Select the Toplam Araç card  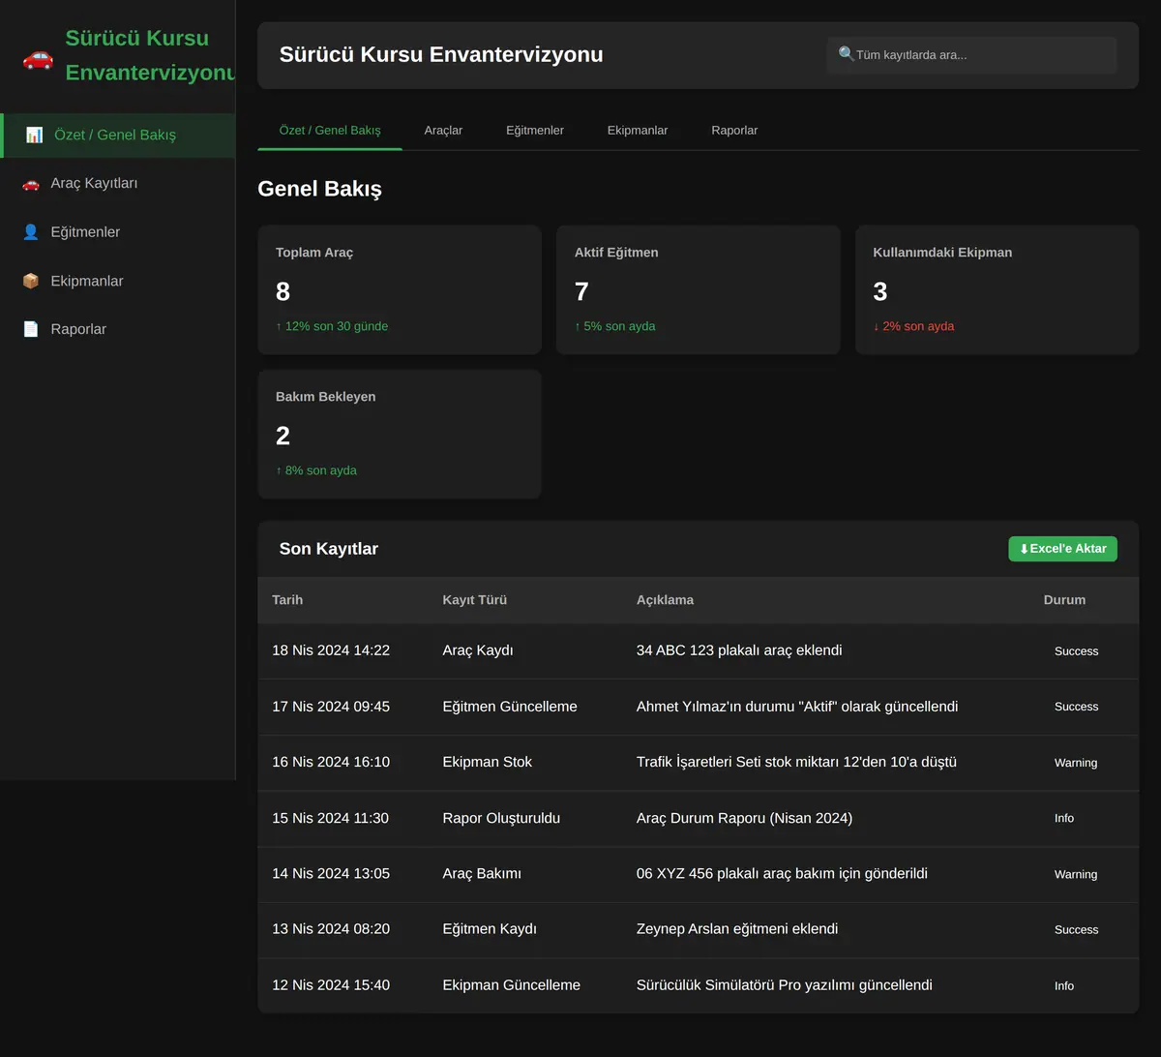point(400,289)
